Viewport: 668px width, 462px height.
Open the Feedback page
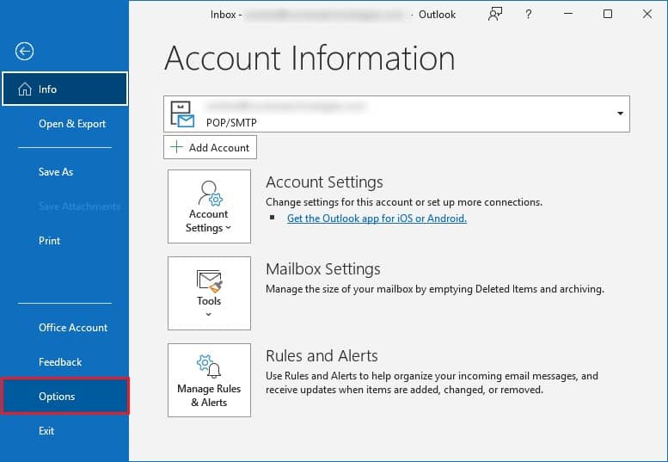coord(60,362)
